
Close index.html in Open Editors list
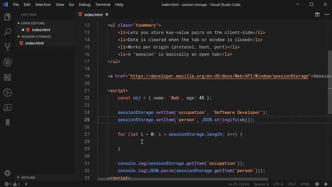click(x=23, y=30)
